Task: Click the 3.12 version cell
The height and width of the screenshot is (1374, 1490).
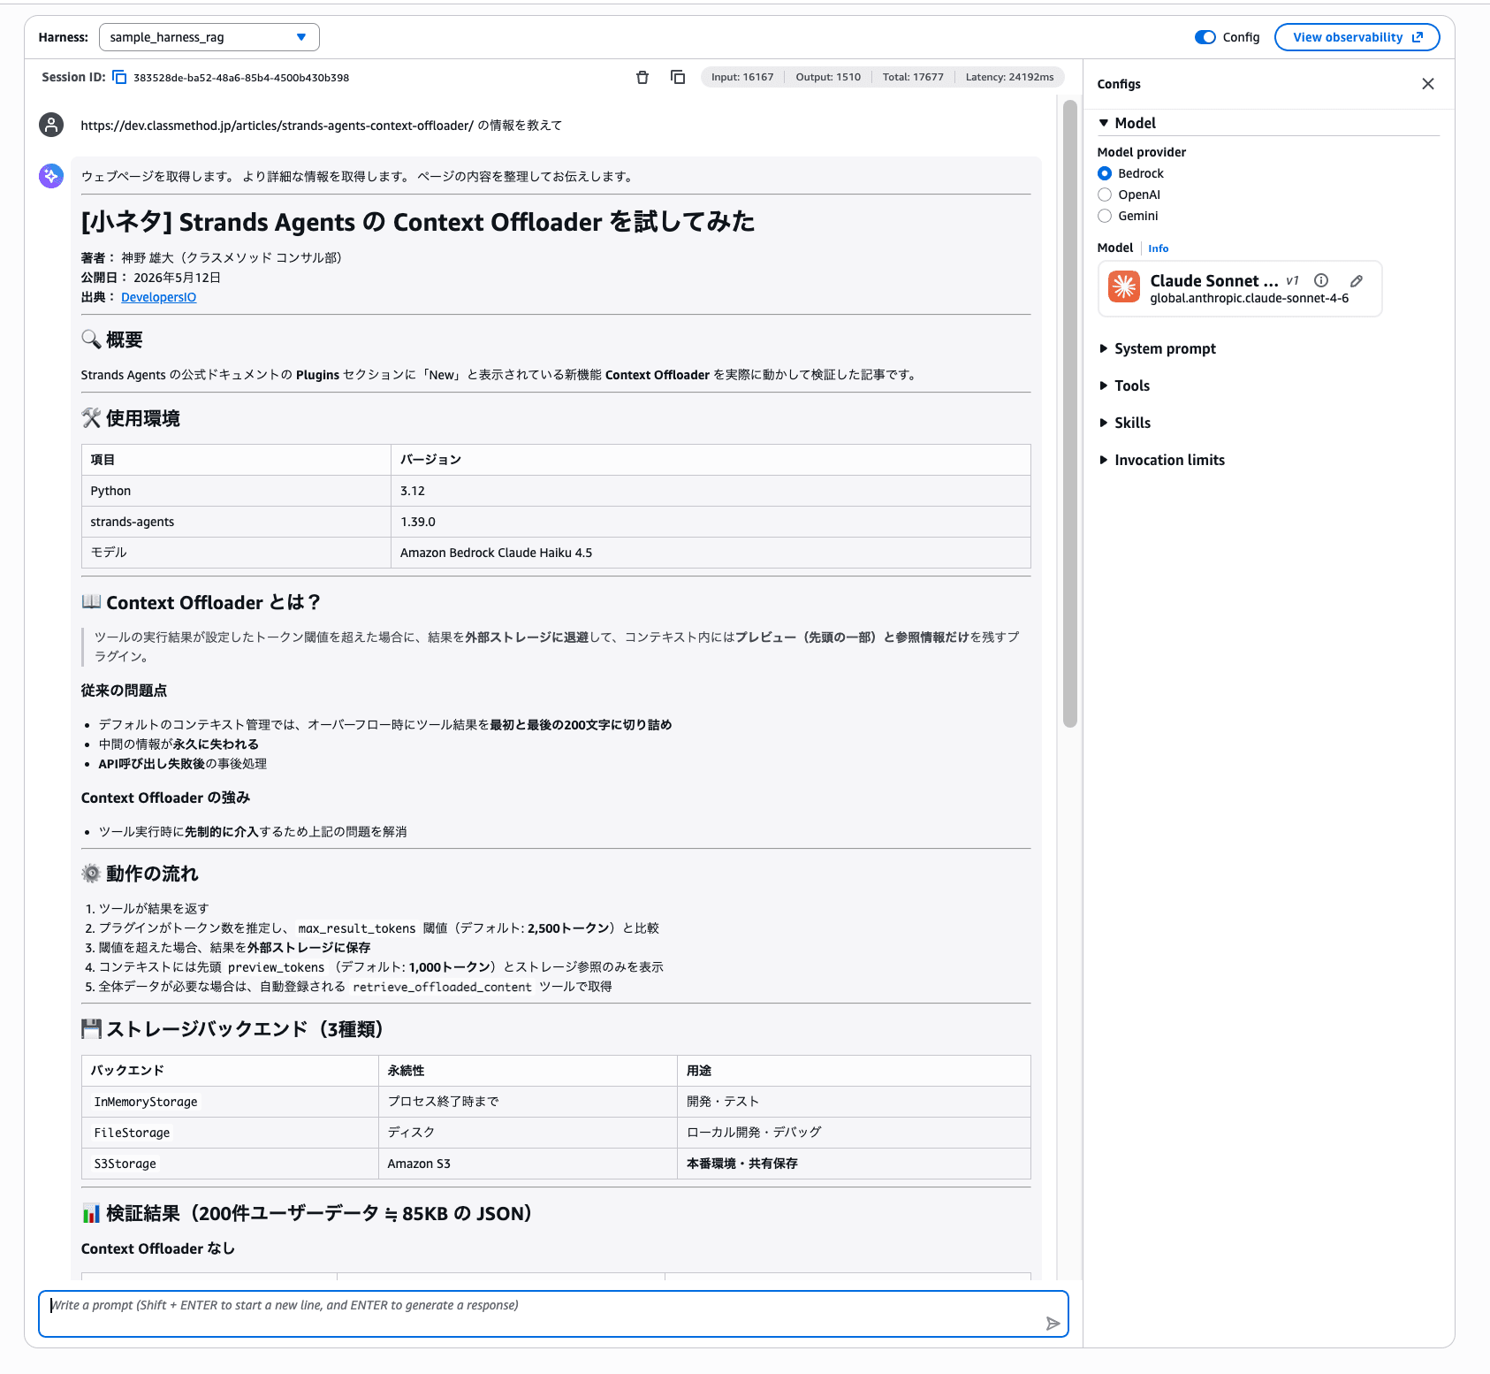Action: 711,491
